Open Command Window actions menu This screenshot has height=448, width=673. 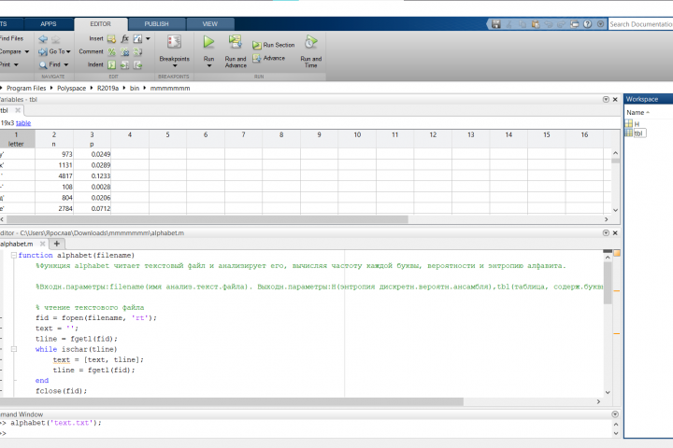coord(615,414)
